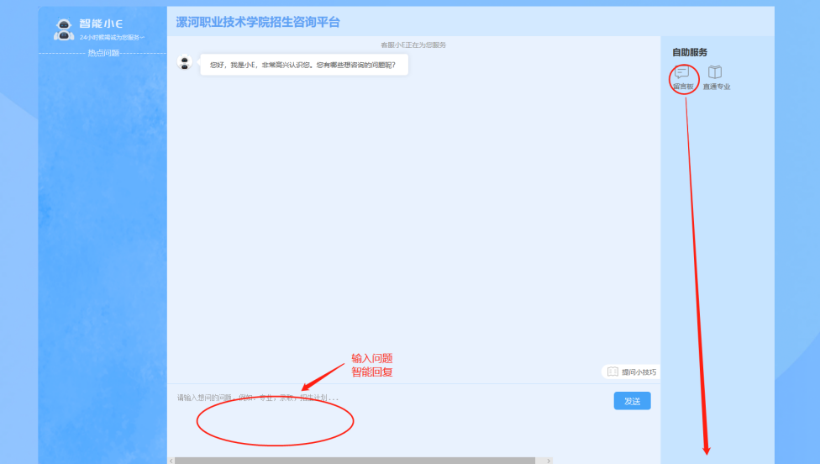Image resolution: width=820 pixels, height=464 pixels.
Task: Open the 留言板 message board icon
Action: 682,72
